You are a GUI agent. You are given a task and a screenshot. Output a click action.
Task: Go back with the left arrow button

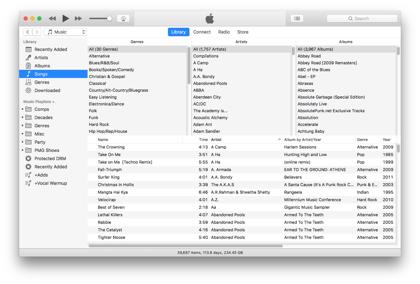tap(28, 32)
